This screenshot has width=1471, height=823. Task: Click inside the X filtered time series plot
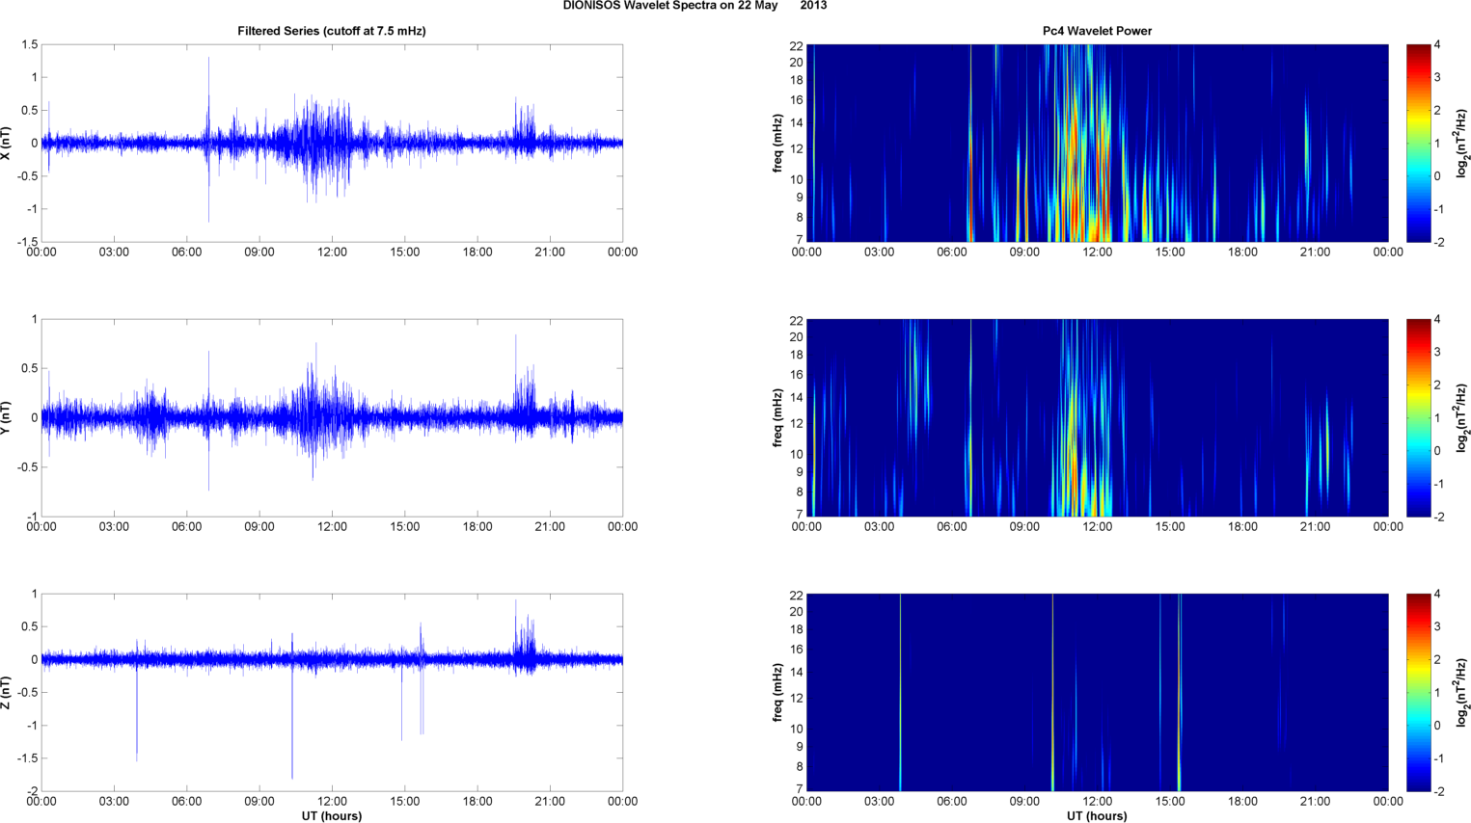[332, 143]
